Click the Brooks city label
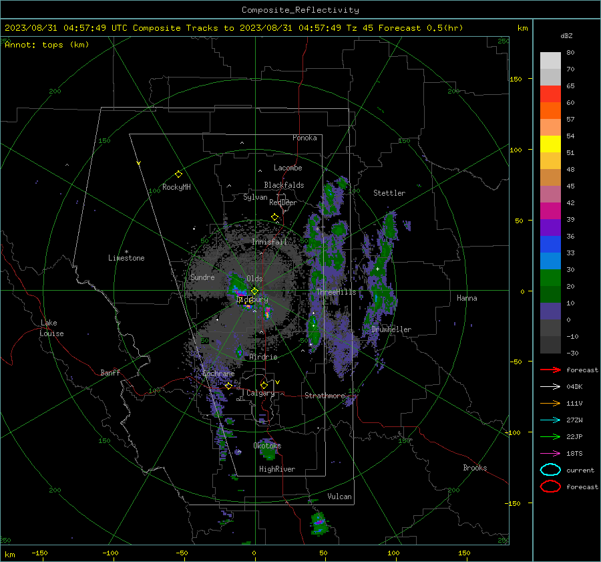Image resolution: width=601 pixels, height=562 pixels. click(x=475, y=468)
